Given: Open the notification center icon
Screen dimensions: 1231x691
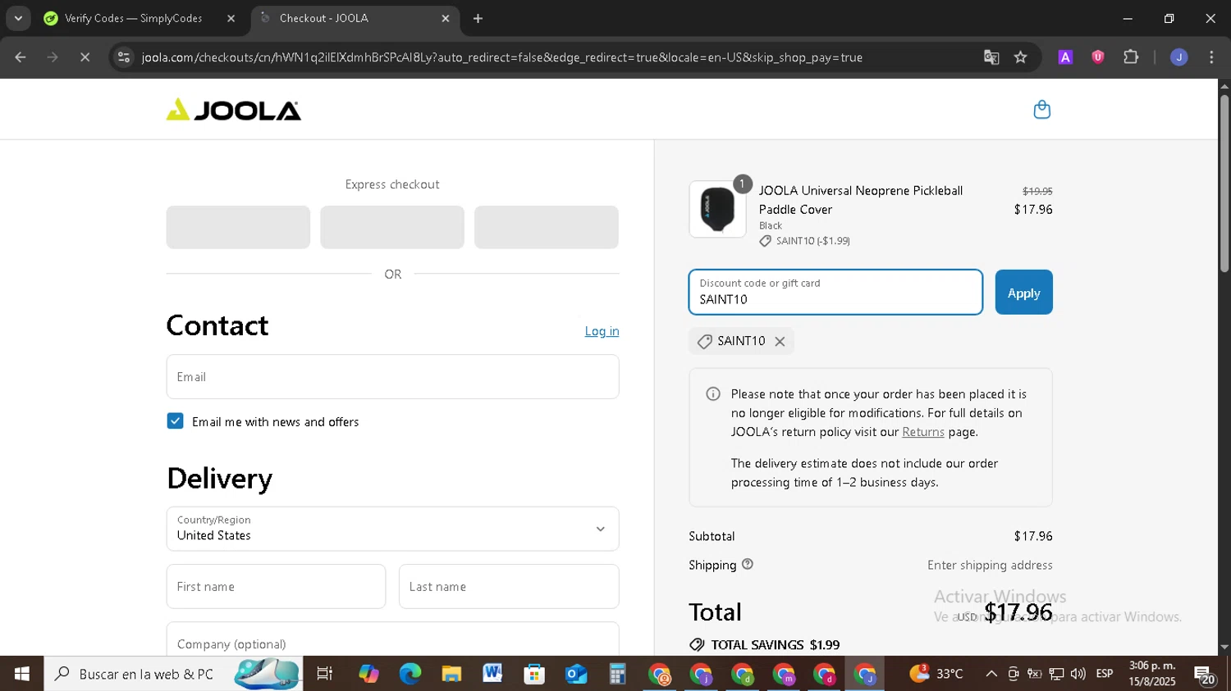Looking at the screenshot, I should click(x=1205, y=675).
